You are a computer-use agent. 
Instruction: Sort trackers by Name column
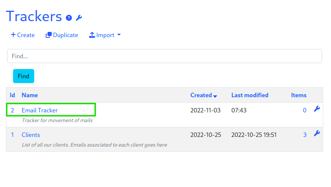[30, 95]
